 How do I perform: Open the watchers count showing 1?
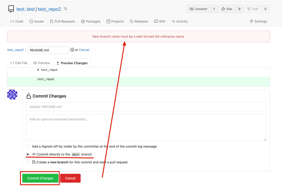click(x=214, y=9)
